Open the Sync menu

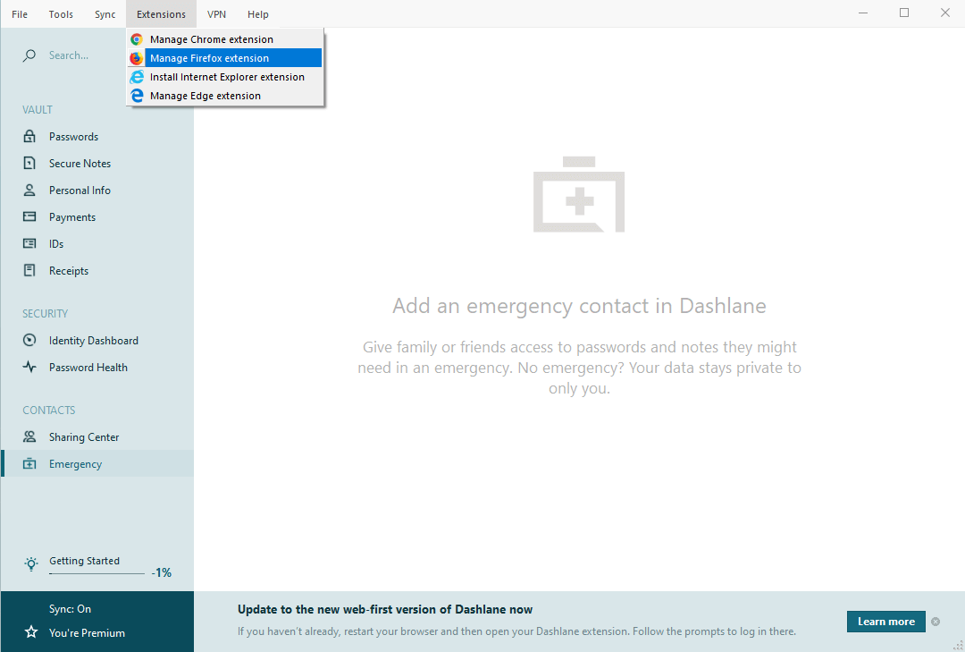pos(105,14)
